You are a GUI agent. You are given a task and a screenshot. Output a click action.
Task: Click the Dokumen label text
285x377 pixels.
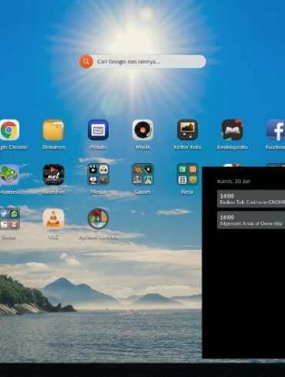point(54,147)
